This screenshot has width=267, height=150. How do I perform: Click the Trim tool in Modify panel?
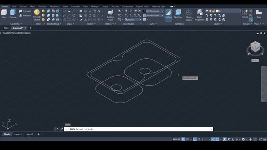(x=99, y=11)
